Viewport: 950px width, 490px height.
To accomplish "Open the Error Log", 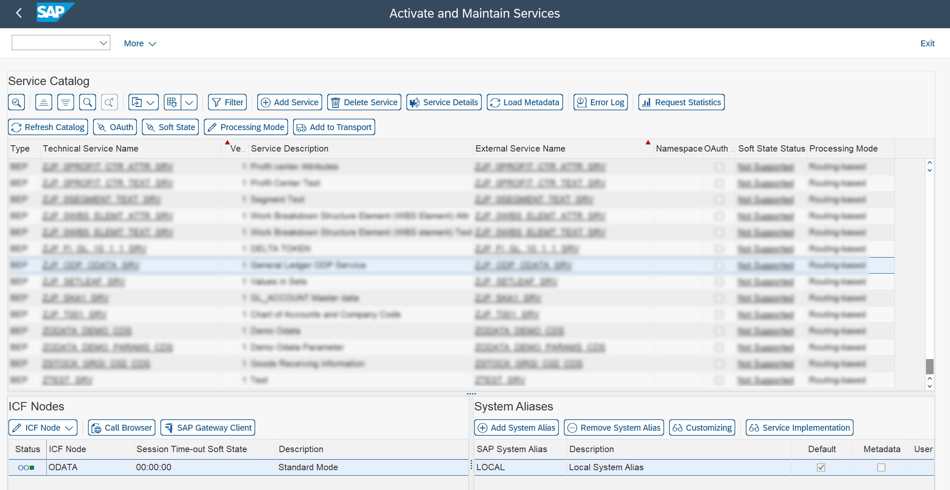I will click(x=600, y=102).
